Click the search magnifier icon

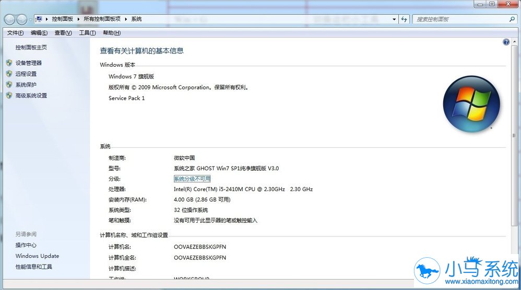[x=512, y=19]
